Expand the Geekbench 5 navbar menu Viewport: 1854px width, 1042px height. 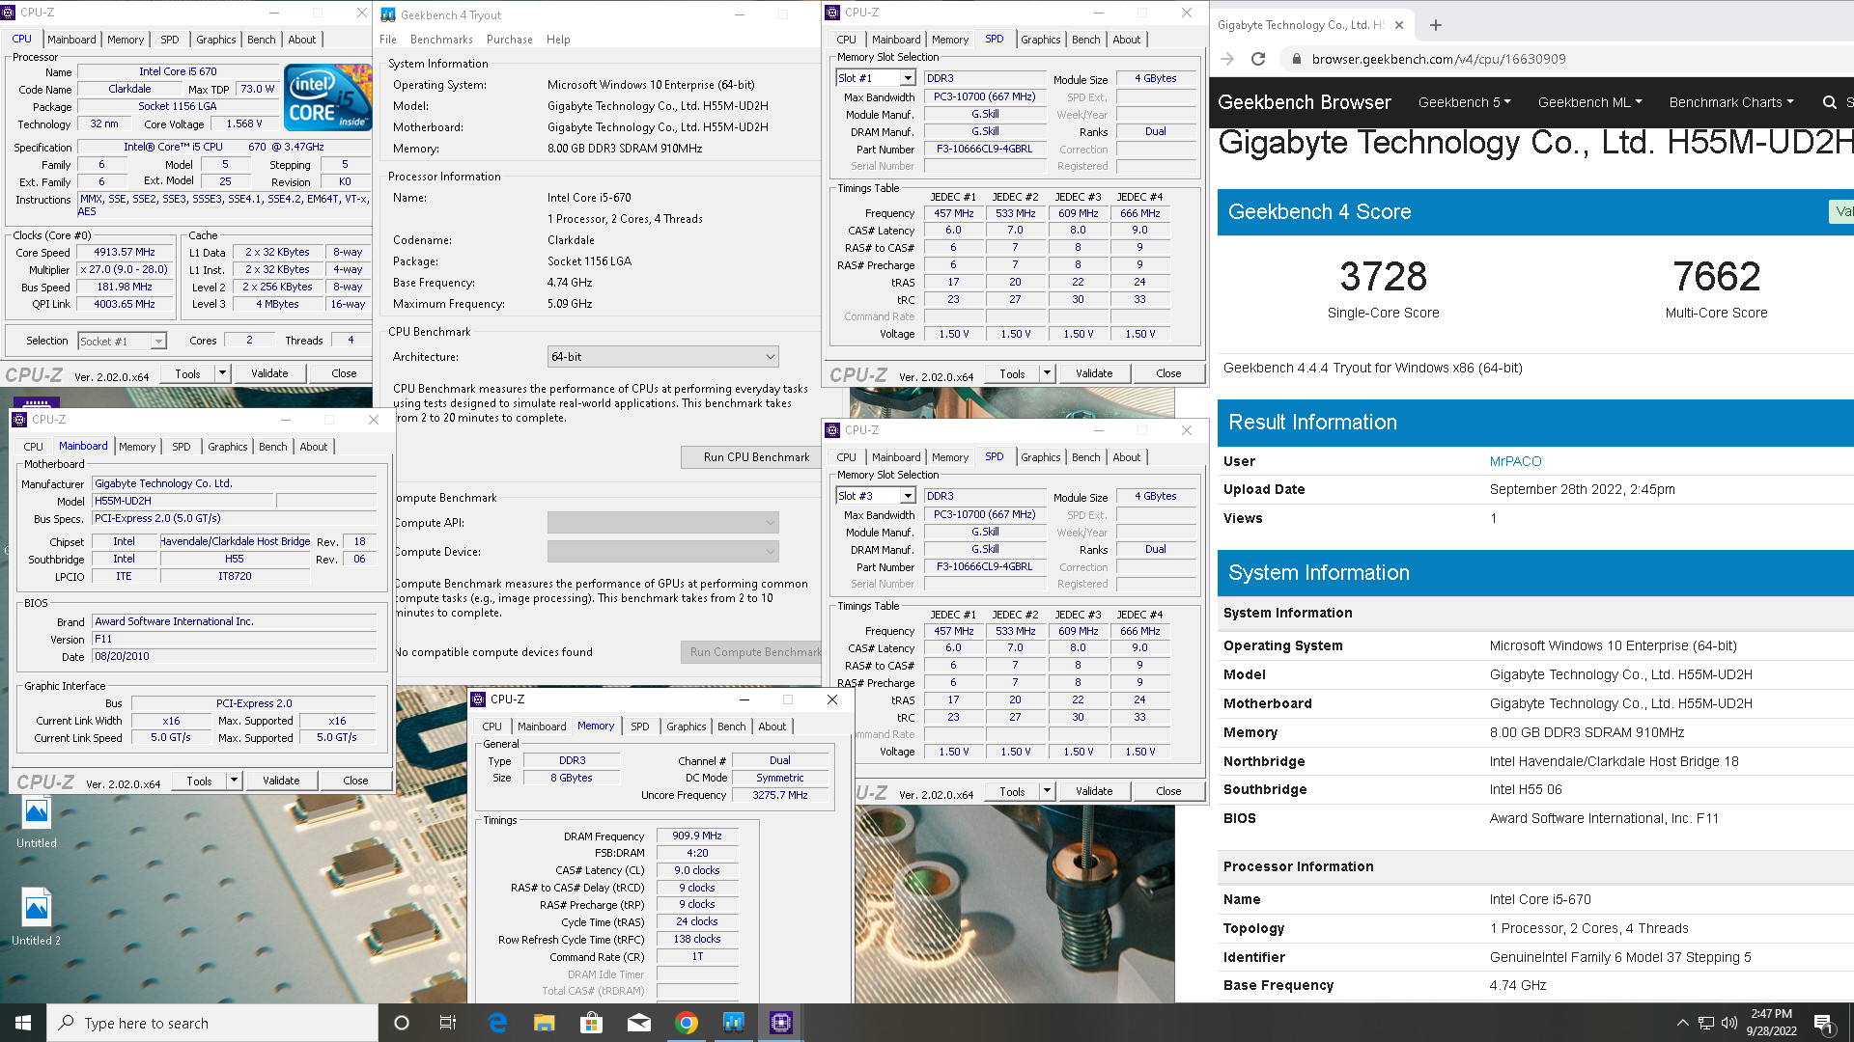click(1464, 102)
